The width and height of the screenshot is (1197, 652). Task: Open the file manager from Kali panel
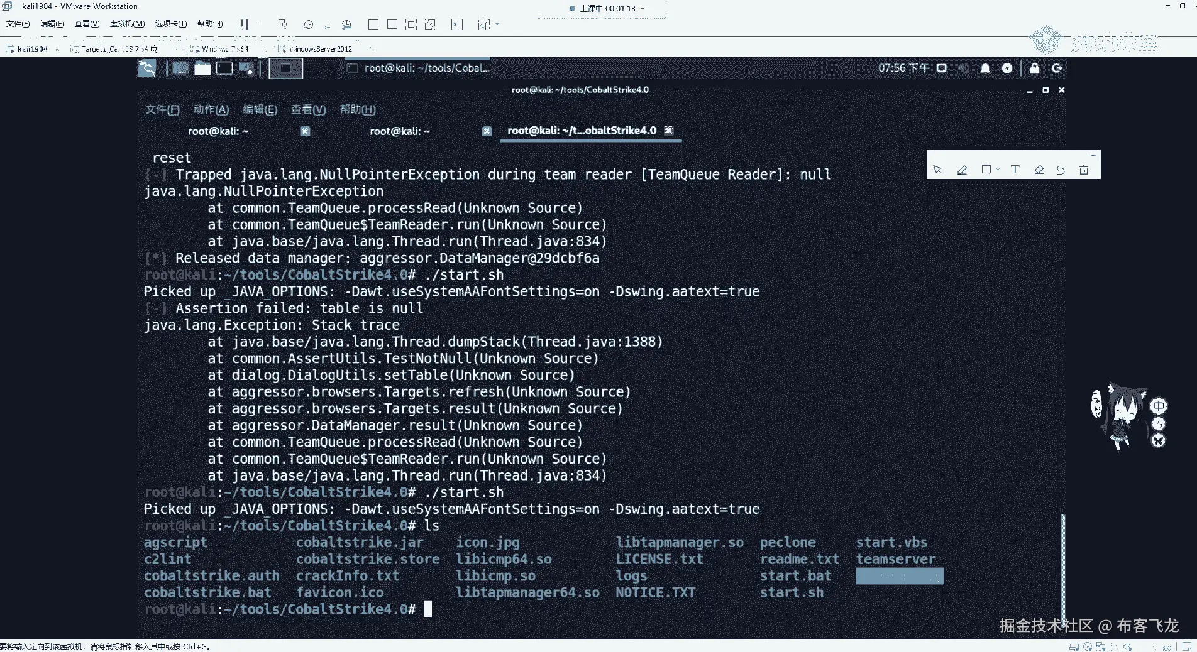202,68
